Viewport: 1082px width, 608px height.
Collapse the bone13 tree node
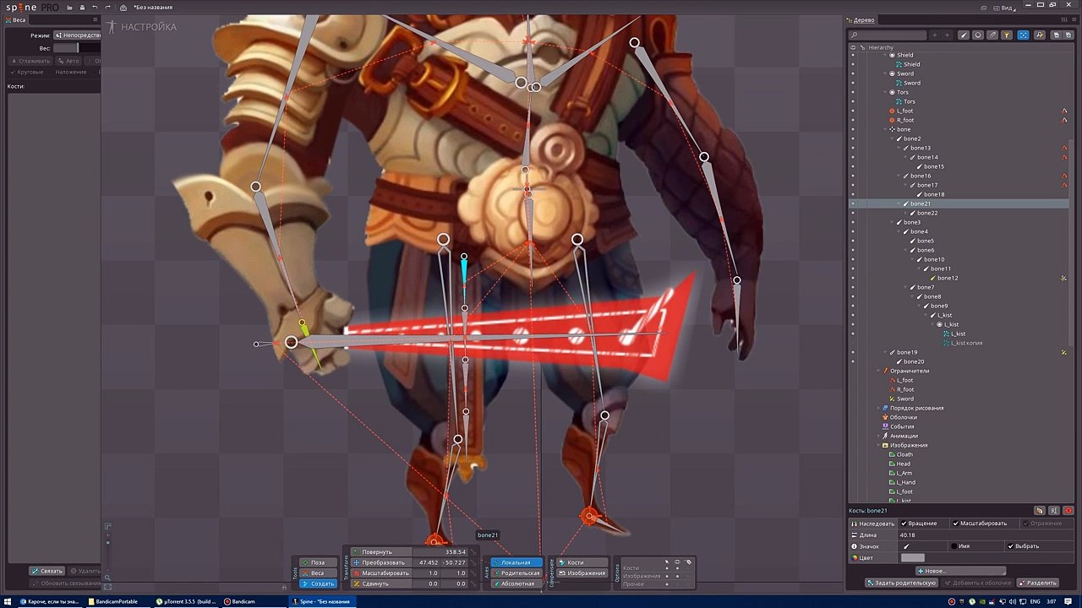click(x=898, y=148)
